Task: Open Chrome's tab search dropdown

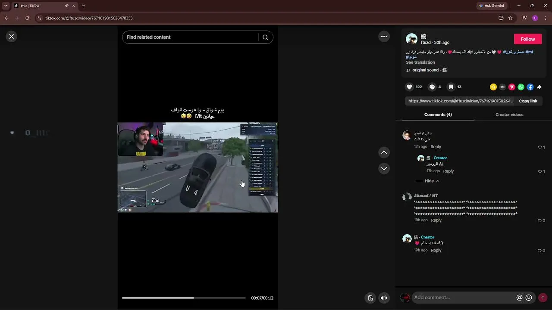Action: point(6,6)
